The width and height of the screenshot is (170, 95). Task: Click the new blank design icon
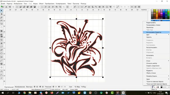(x=17, y=7)
